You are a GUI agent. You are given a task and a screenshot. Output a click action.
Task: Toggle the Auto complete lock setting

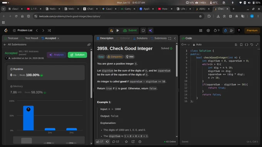click(197, 45)
